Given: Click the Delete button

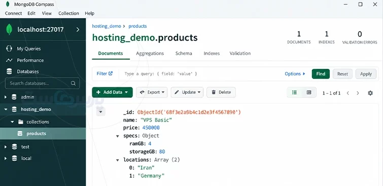Looking at the screenshot, I should [221, 92].
